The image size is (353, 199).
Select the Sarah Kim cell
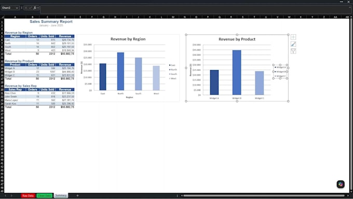pyautogui.click(x=15, y=104)
